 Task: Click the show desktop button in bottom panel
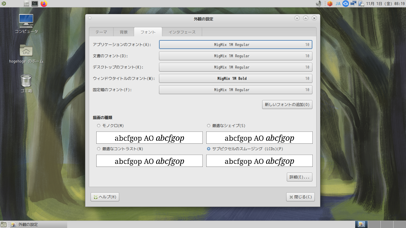tap(4, 224)
